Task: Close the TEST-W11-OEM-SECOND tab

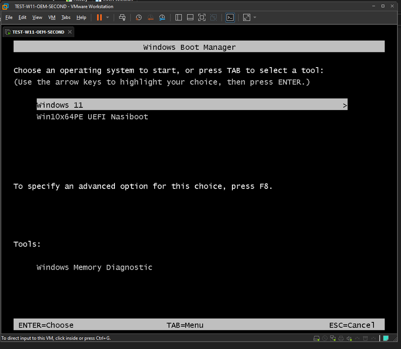Action: [x=70, y=32]
